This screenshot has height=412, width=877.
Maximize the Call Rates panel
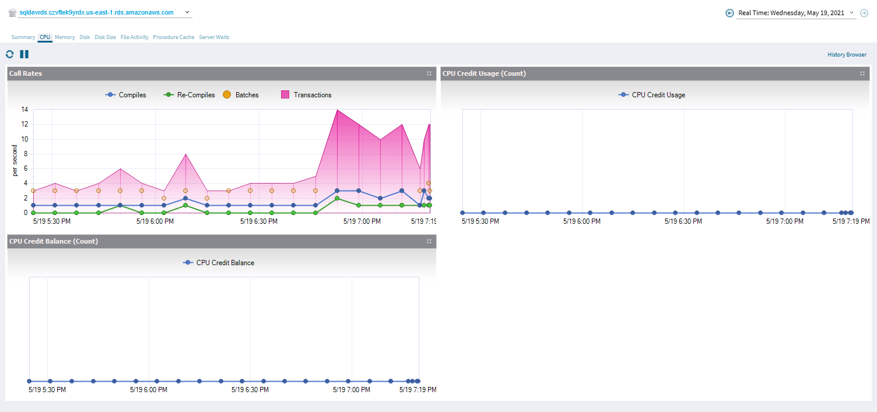click(429, 73)
